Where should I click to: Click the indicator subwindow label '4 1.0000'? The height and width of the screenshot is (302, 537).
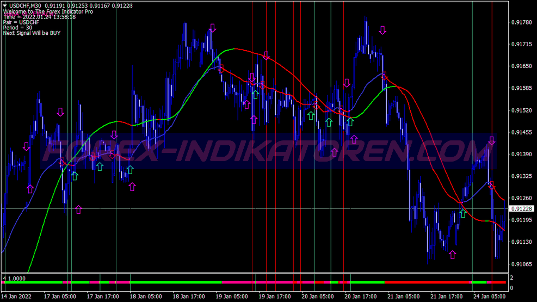15,278
